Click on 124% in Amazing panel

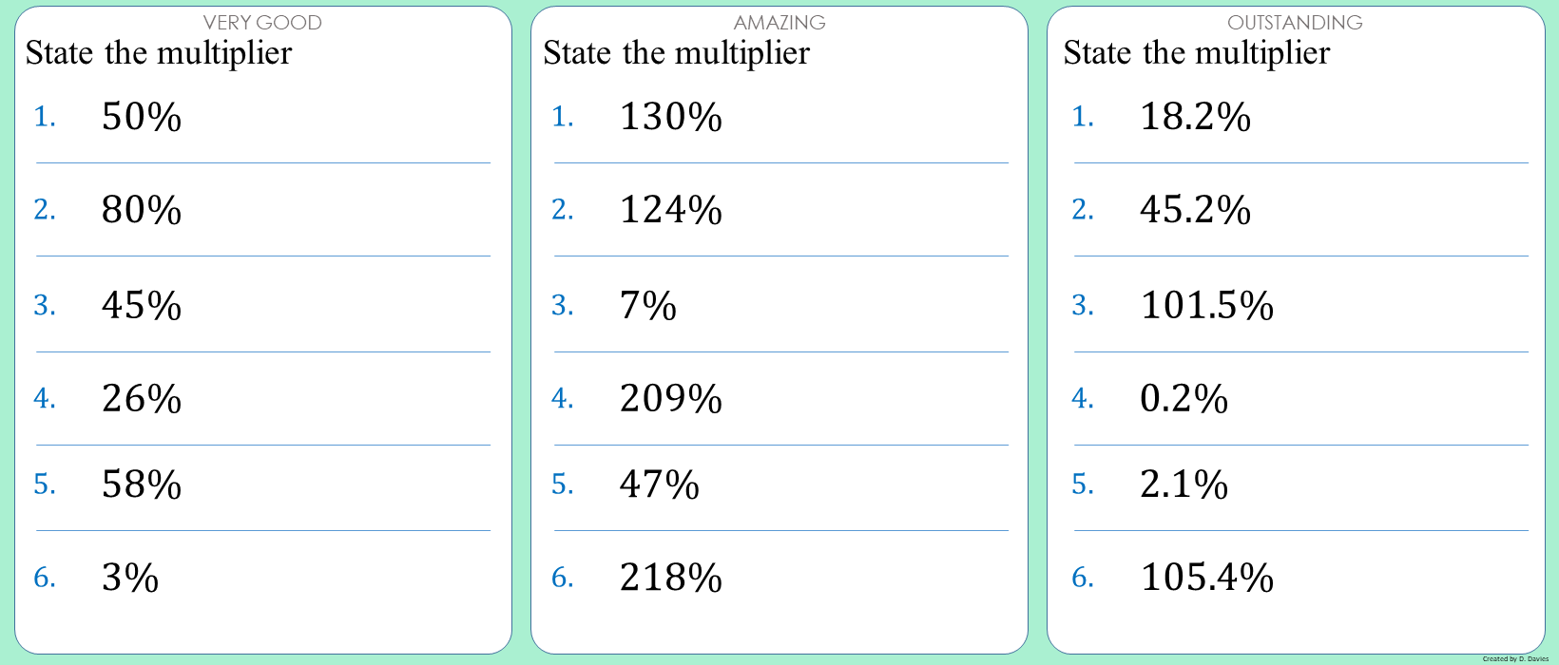(671, 210)
